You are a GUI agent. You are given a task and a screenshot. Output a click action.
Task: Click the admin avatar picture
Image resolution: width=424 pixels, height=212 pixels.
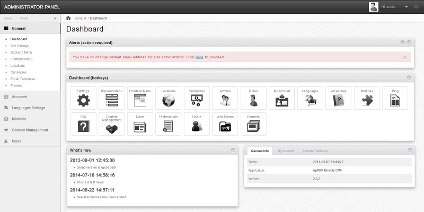point(374,7)
